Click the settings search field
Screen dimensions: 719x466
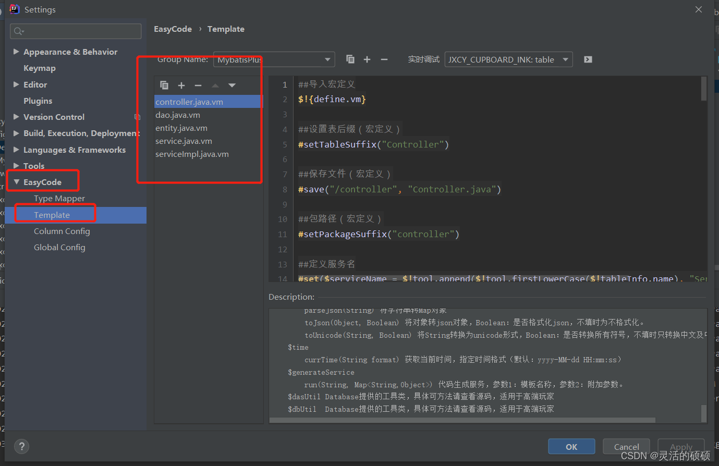76,31
